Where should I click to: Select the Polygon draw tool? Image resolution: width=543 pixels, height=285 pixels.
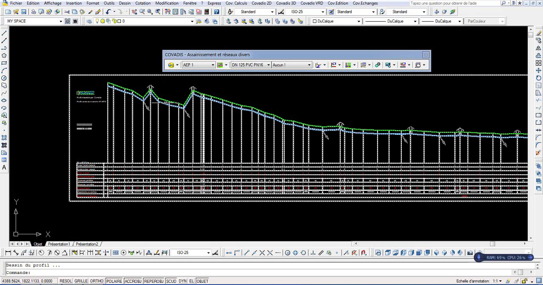tap(4, 56)
